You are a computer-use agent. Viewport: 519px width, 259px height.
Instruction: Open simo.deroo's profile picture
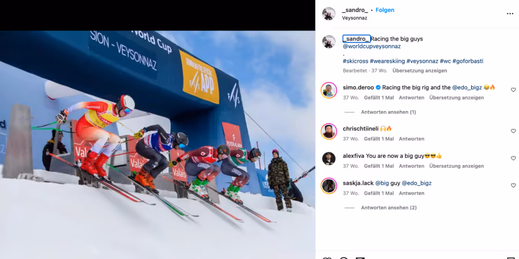[x=329, y=90]
